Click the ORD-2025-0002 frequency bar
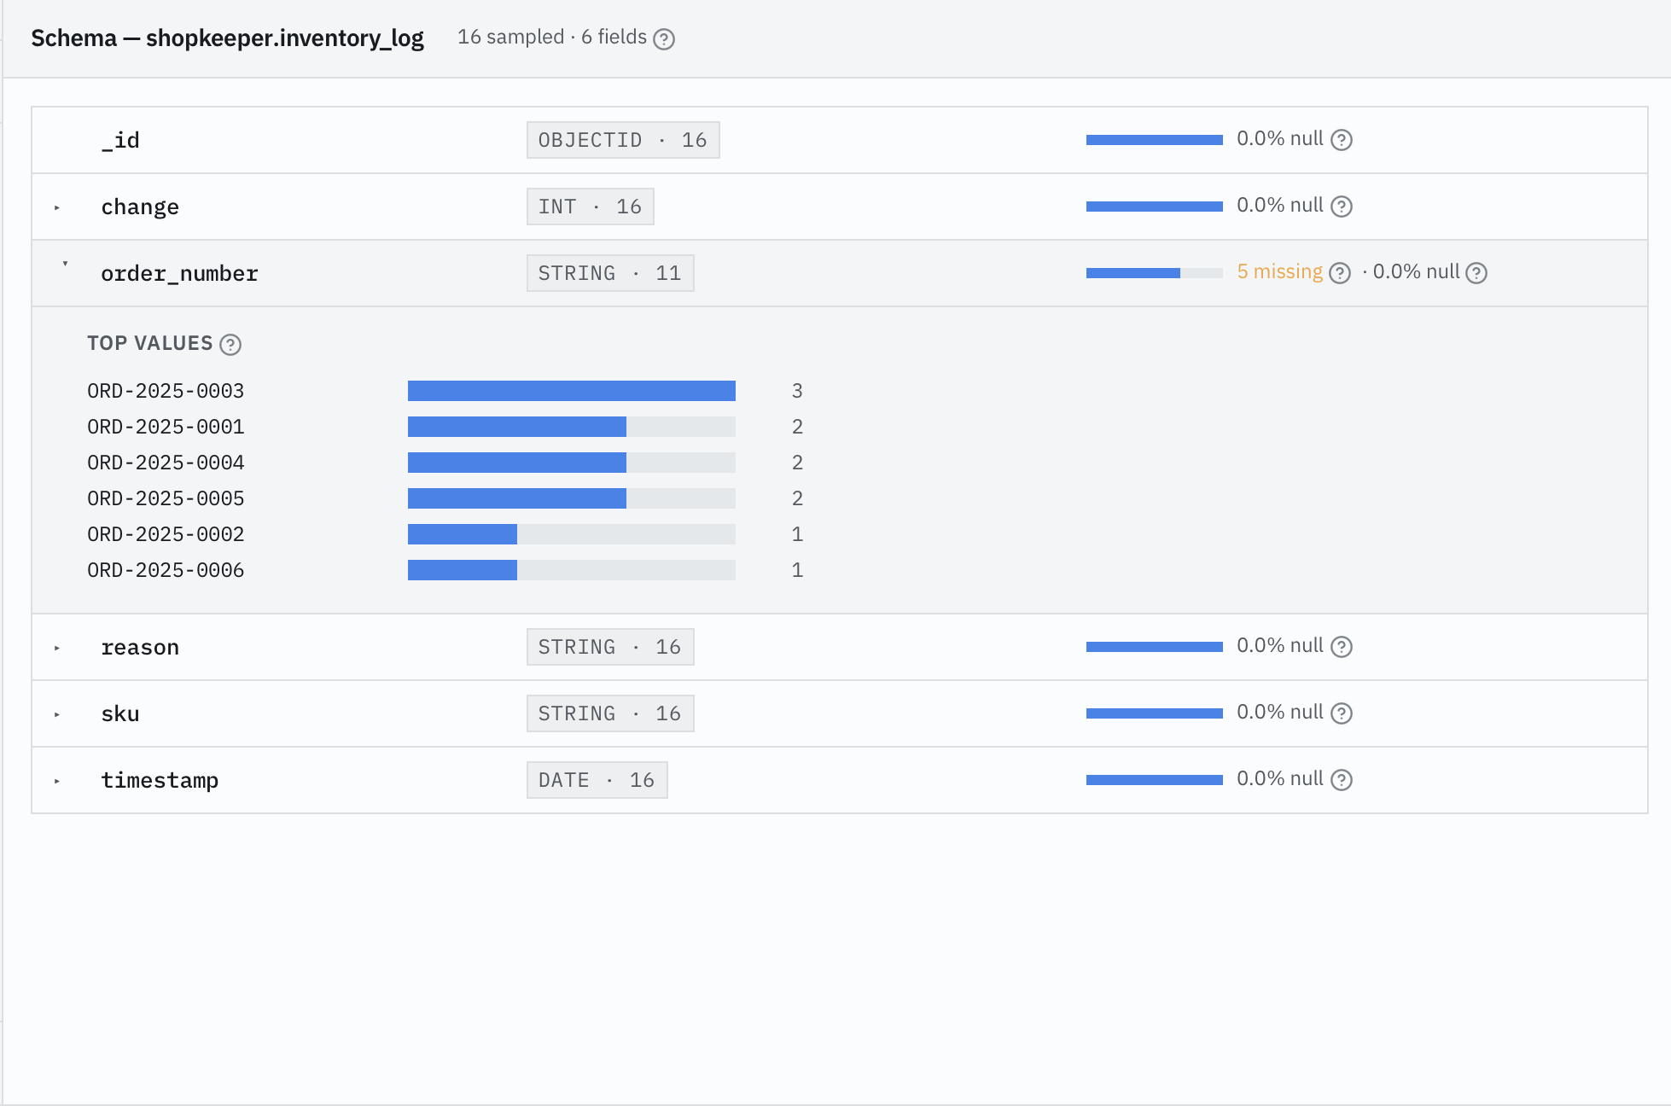This screenshot has height=1106, width=1671. 572,534
